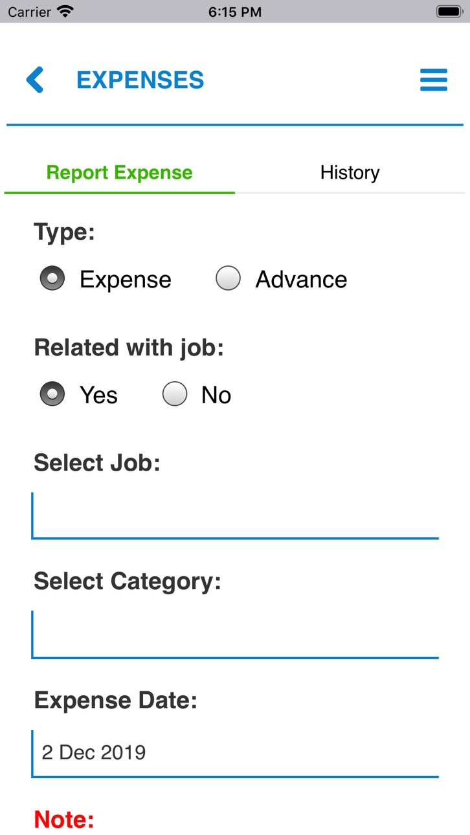Click the EXPENSES page title

pos(140,80)
